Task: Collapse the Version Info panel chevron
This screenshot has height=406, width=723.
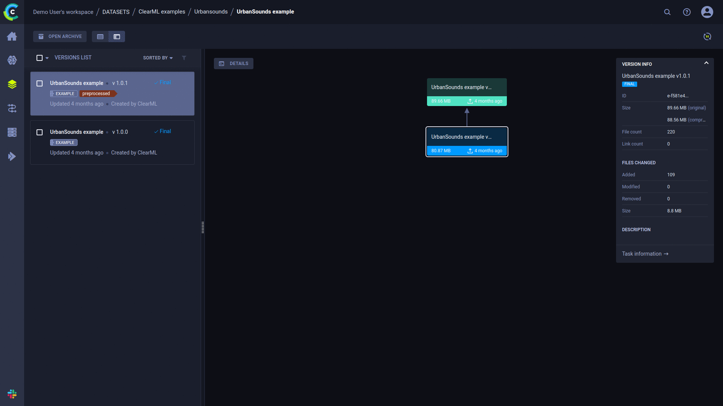Action: click(x=706, y=63)
